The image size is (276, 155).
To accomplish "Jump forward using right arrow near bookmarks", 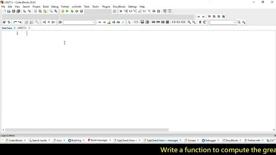I will (x=203, y=17).
